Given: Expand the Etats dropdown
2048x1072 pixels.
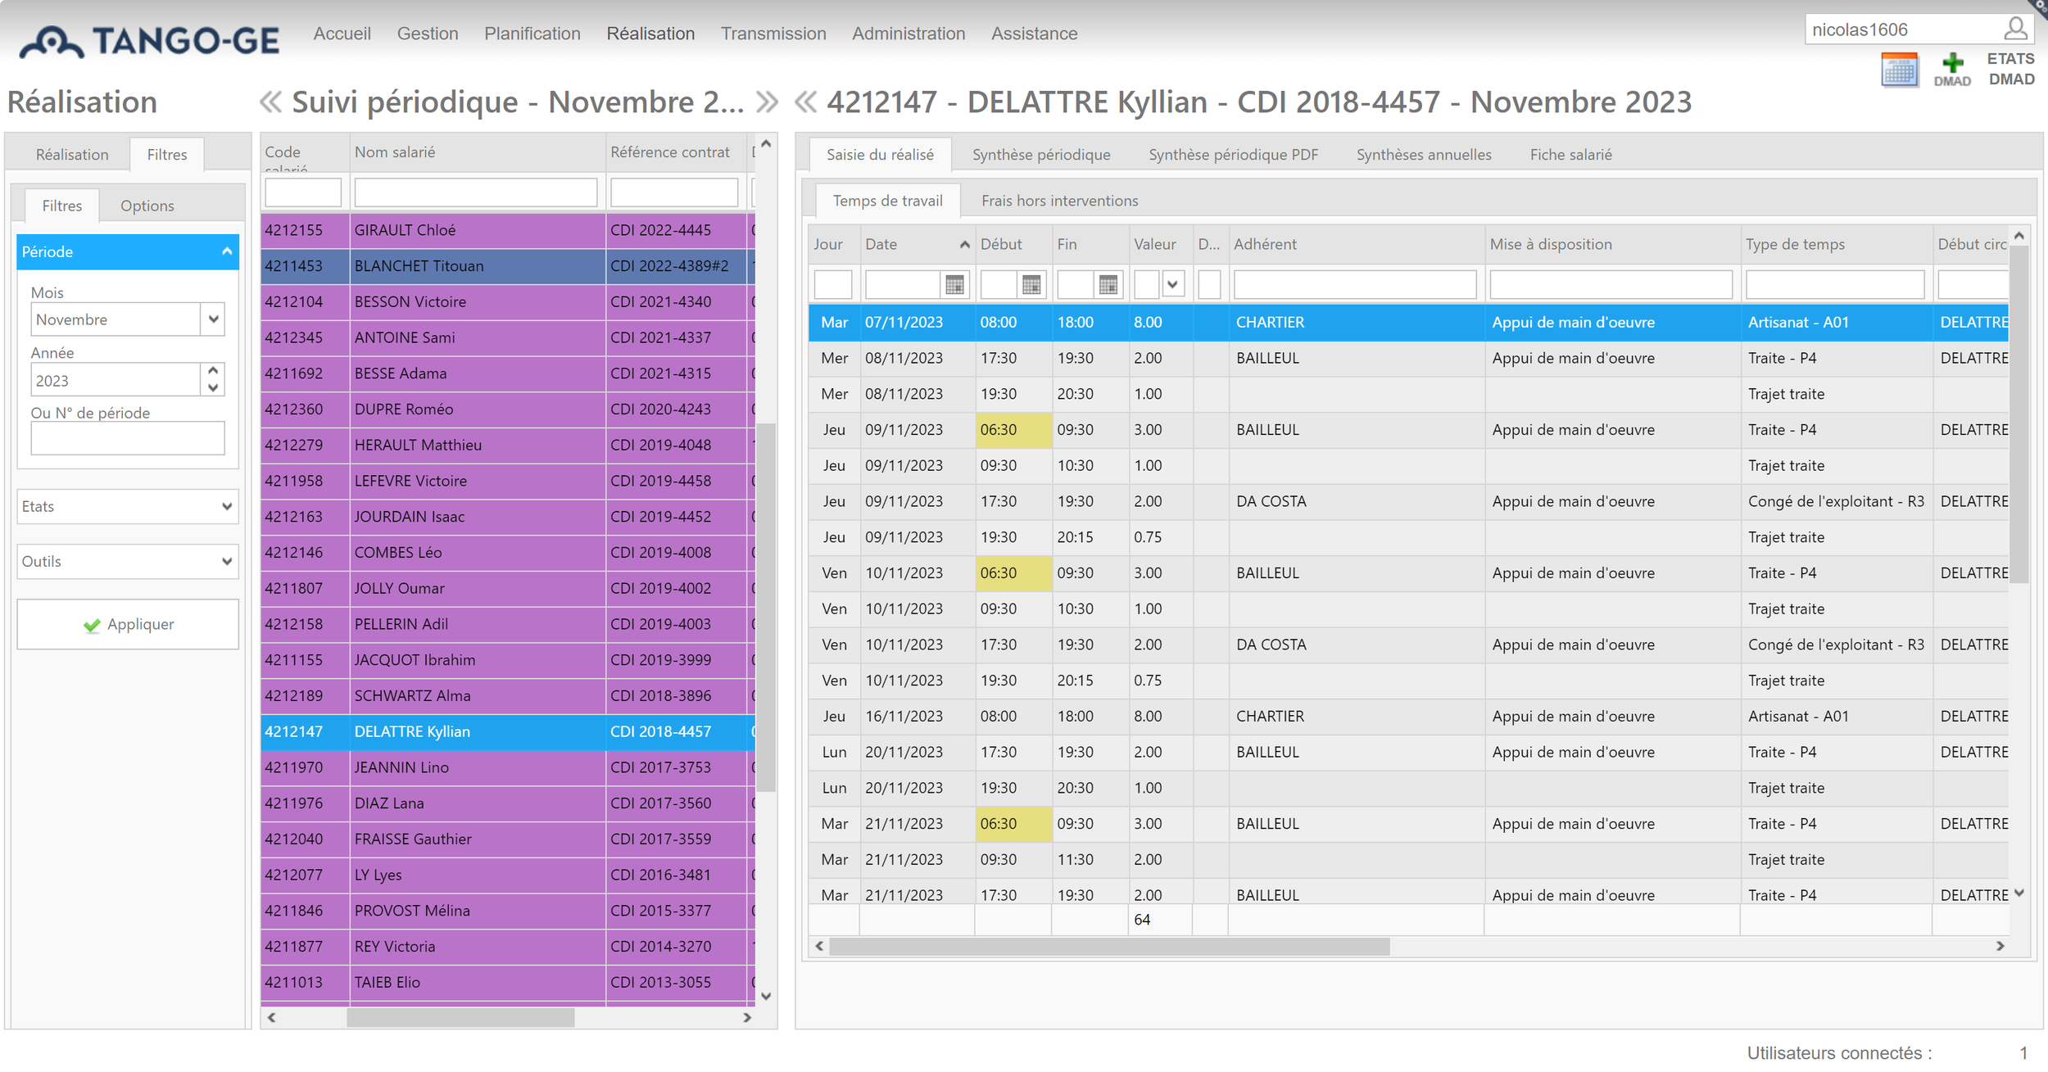Looking at the screenshot, I should (x=128, y=506).
